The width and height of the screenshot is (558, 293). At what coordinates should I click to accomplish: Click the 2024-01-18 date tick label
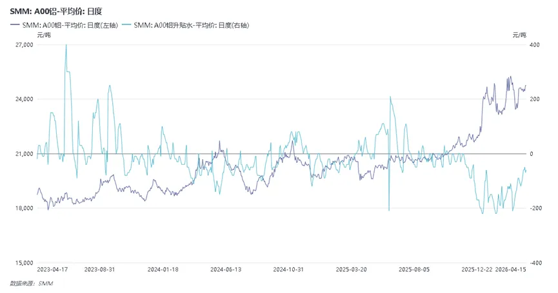163,269
